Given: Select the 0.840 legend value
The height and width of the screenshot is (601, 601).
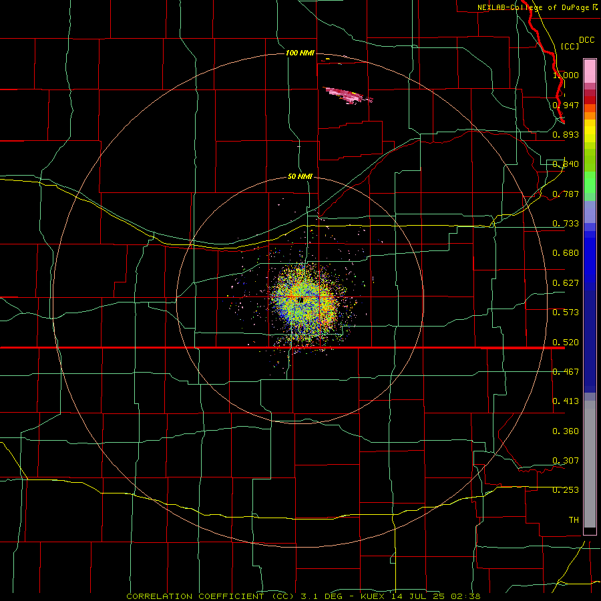Looking at the screenshot, I should pyautogui.click(x=566, y=164).
